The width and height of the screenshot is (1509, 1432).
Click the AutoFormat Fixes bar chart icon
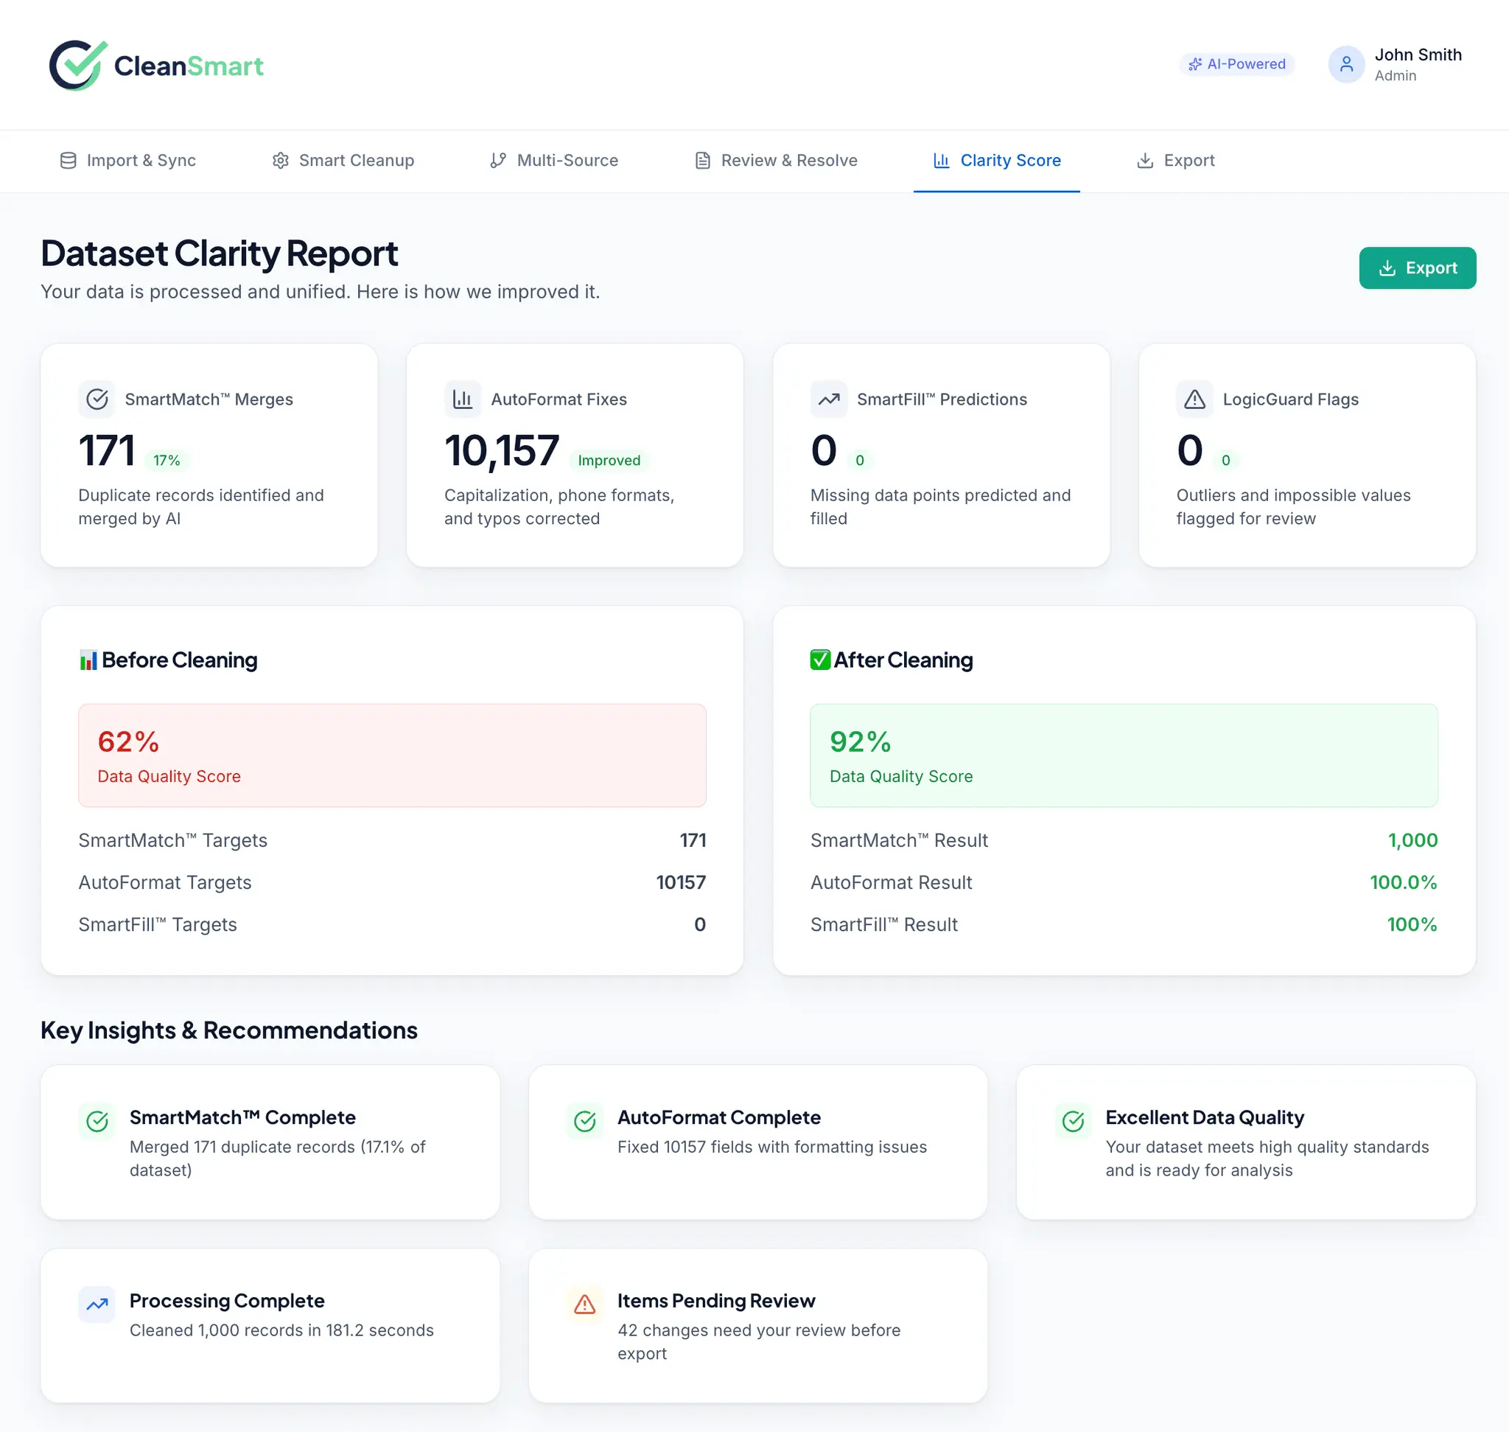point(463,399)
